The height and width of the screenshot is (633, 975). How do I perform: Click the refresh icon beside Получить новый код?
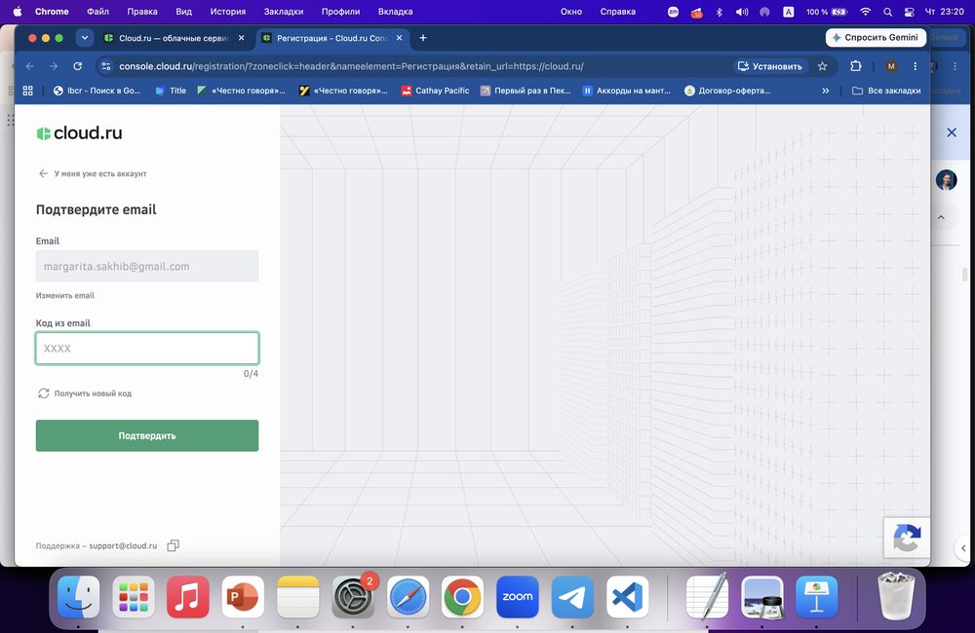point(44,393)
